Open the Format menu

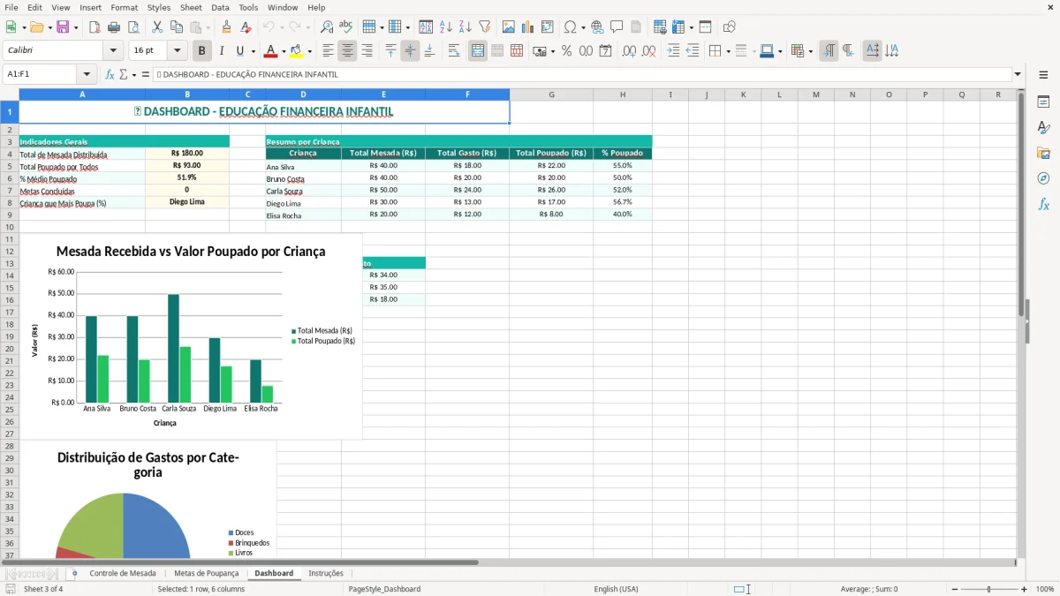[125, 7]
